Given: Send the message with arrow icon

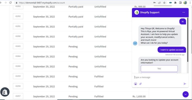Looking at the screenshot, I should coord(185,84).
